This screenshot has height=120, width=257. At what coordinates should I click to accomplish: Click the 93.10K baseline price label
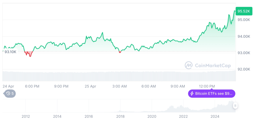click(10, 52)
